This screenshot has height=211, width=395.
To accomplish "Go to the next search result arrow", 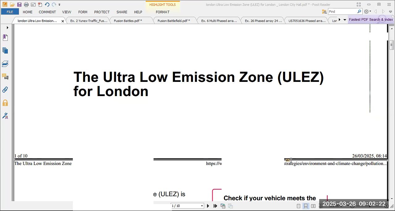I will (x=383, y=11).
